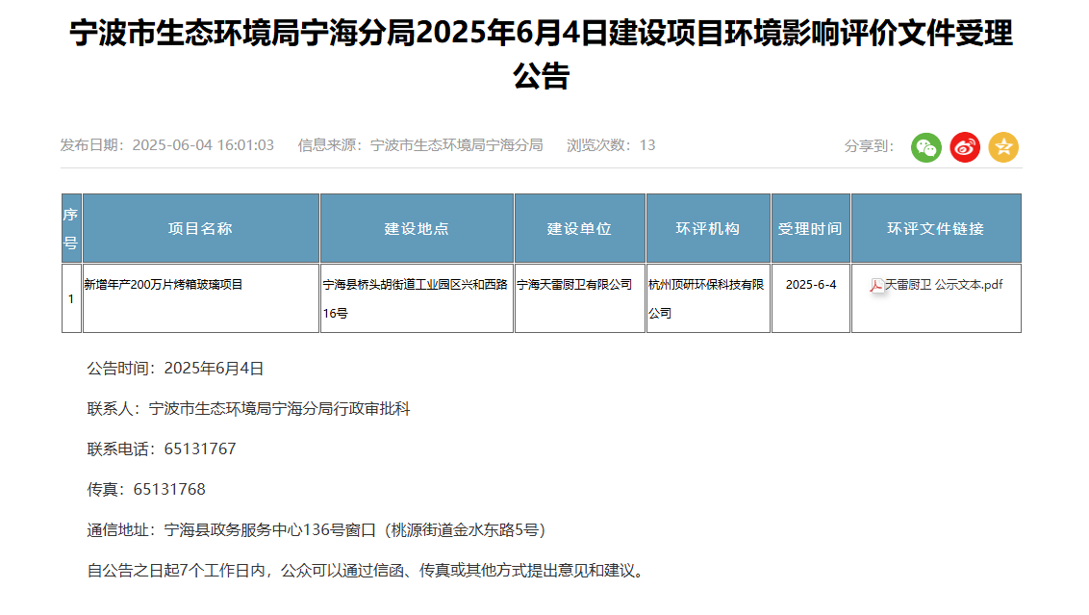Click the 通信地址 mailing address line

point(316,530)
